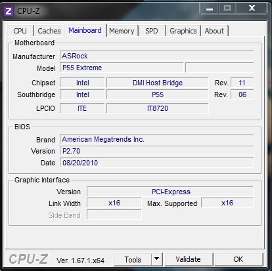Click BIOS date 08/20/2010

157,163
